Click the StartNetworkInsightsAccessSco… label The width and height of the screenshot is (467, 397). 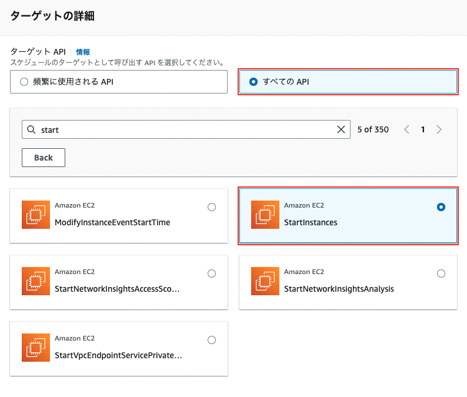pyautogui.click(x=117, y=289)
